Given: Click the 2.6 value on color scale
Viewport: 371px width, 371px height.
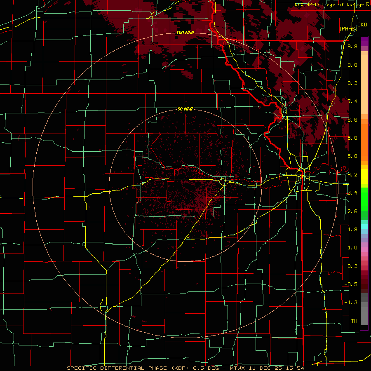Looking at the screenshot, I should [352, 211].
